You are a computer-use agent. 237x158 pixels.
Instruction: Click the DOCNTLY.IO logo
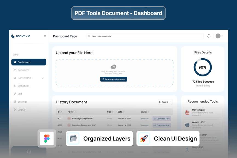click(x=21, y=36)
